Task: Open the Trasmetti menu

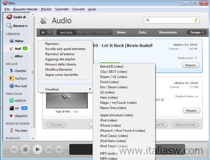Action: pyautogui.click(x=62, y=9)
